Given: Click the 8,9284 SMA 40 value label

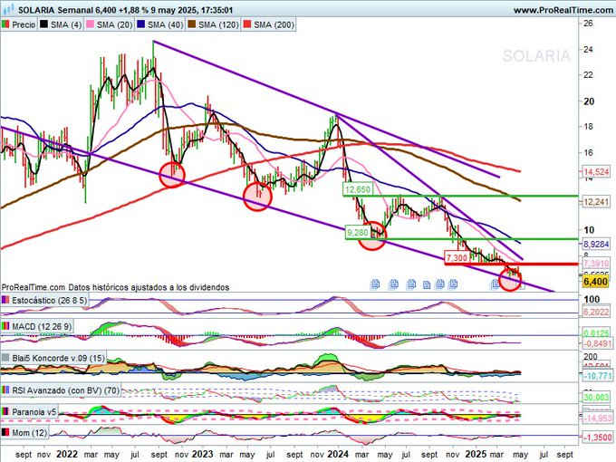Looking at the screenshot, I should (x=596, y=244).
